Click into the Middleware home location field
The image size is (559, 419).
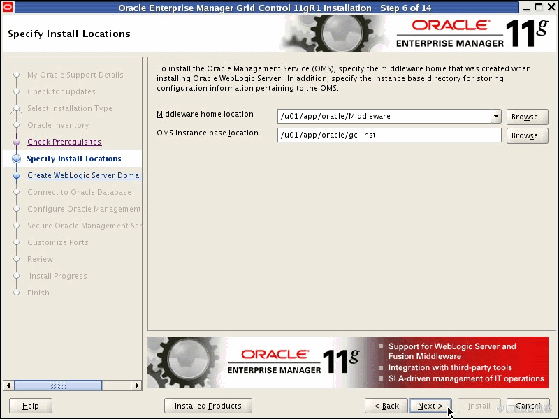tap(384, 116)
